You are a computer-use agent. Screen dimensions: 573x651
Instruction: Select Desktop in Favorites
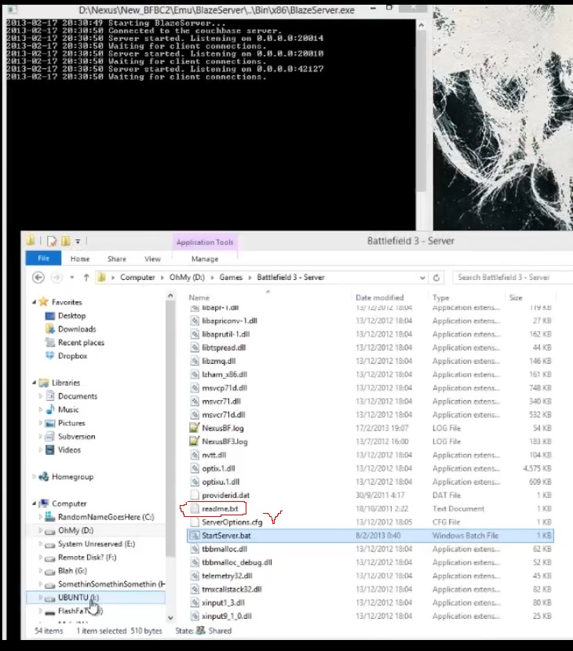(71, 315)
